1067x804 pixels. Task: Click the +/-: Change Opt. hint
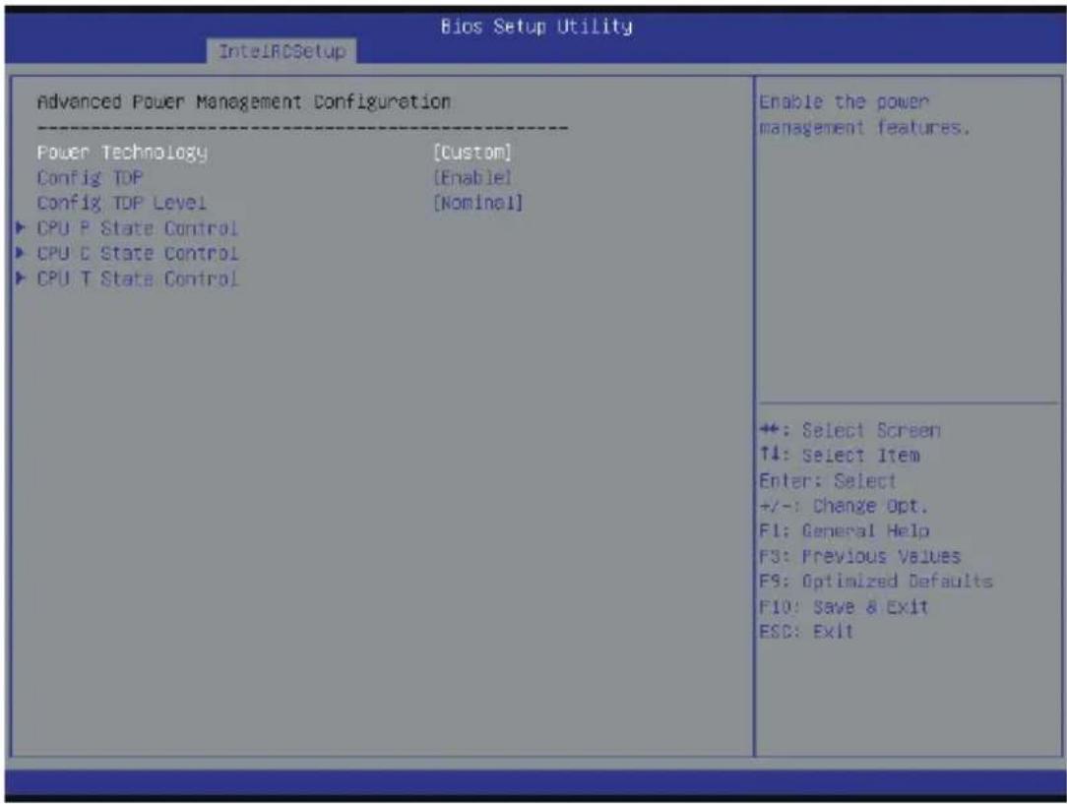[x=844, y=506]
